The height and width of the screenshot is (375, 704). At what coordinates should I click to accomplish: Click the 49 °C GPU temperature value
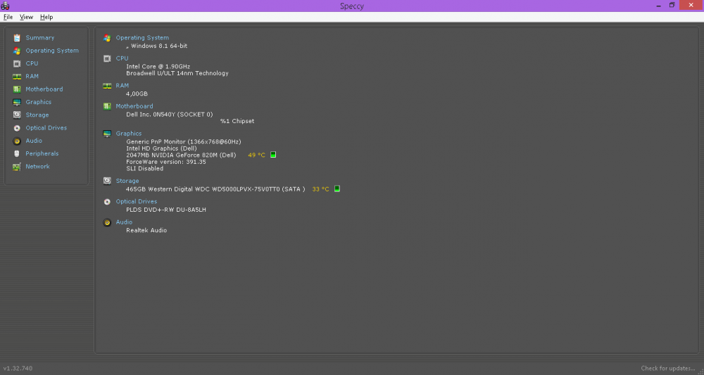[257, 155]
